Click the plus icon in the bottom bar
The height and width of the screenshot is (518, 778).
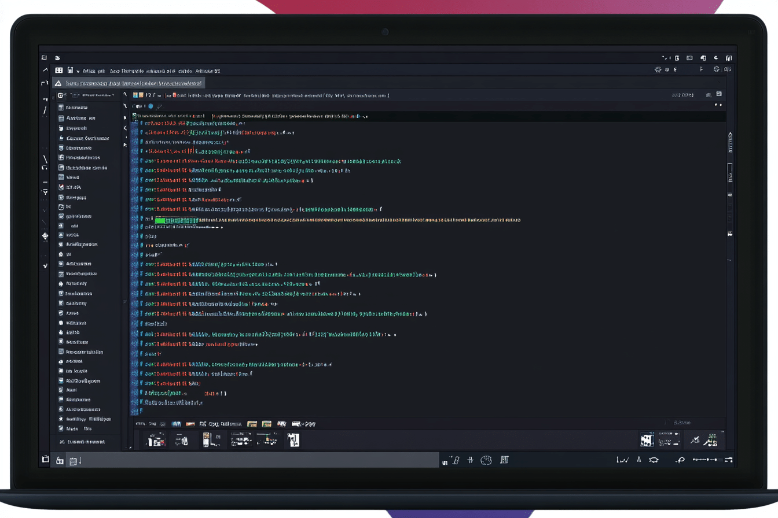(470, 460)
